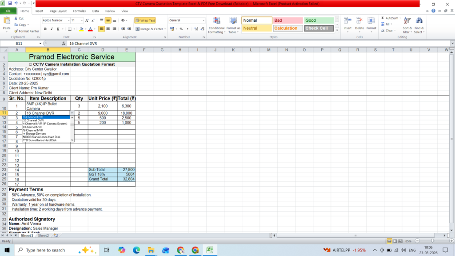Activate the Format Painter tool

click(x=26, y=31)
